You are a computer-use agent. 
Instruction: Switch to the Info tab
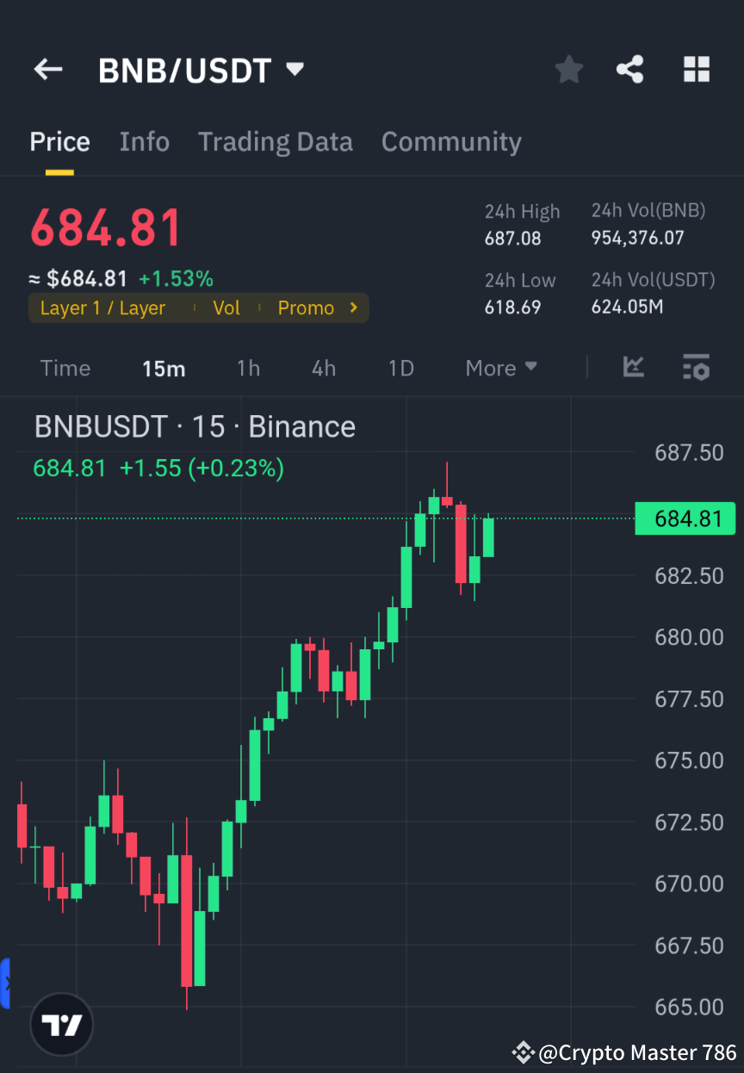coord(144,141)
